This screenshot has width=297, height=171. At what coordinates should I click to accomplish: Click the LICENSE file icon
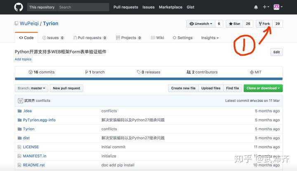pyautogui.click(x=19, y=147)
